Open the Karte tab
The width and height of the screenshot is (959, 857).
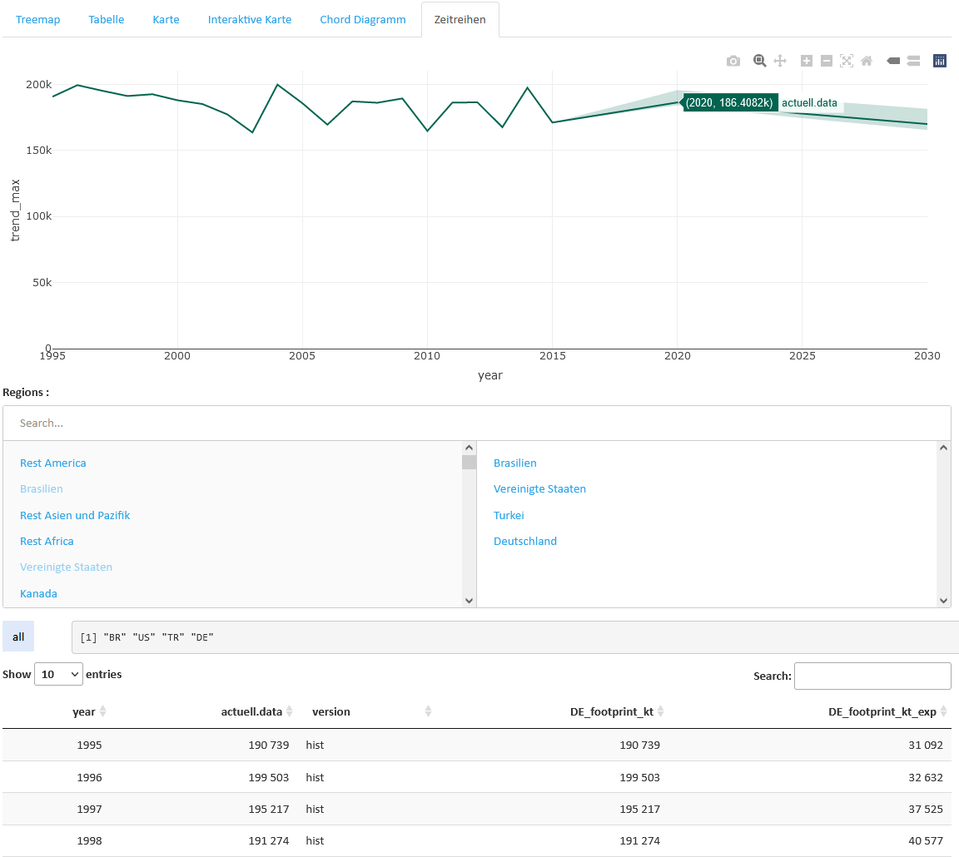pos(166,20)
